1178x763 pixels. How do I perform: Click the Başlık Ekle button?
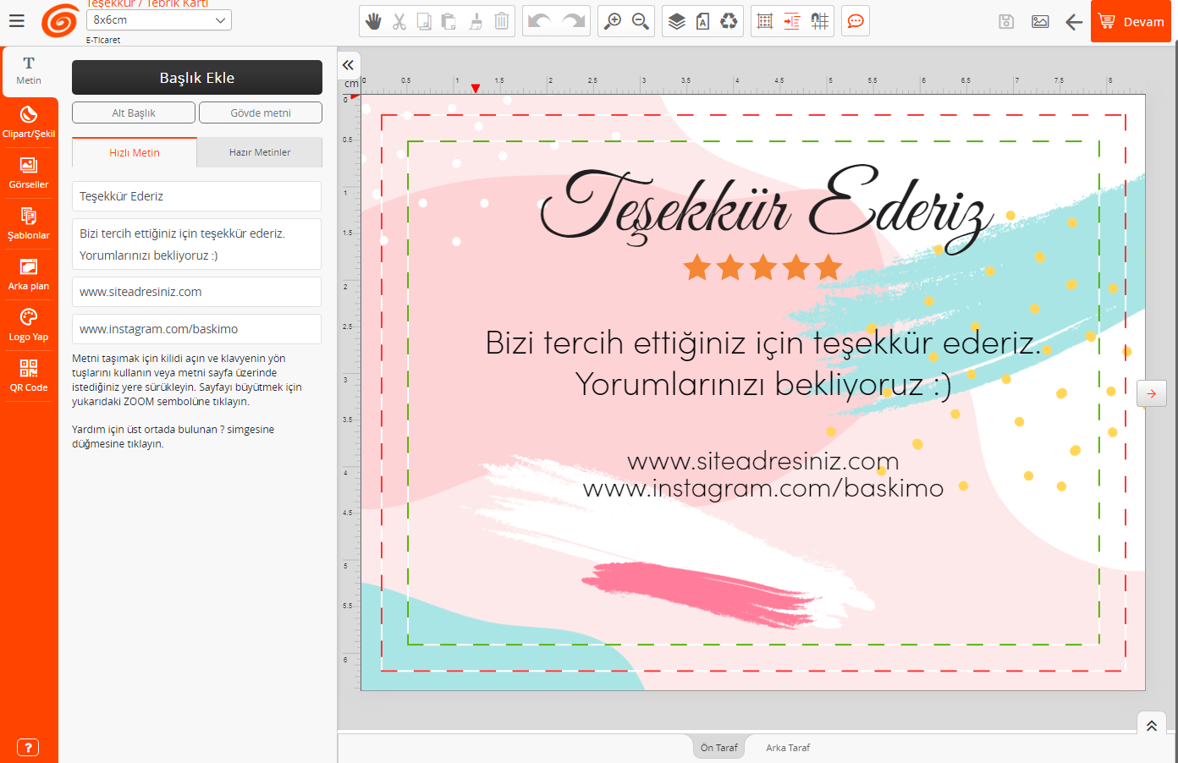[x=196, y=78]
